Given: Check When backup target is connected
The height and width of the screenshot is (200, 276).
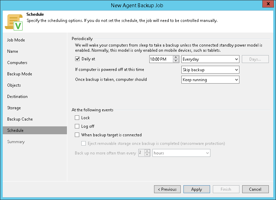Looking at the screenshot, I should 77,135.
